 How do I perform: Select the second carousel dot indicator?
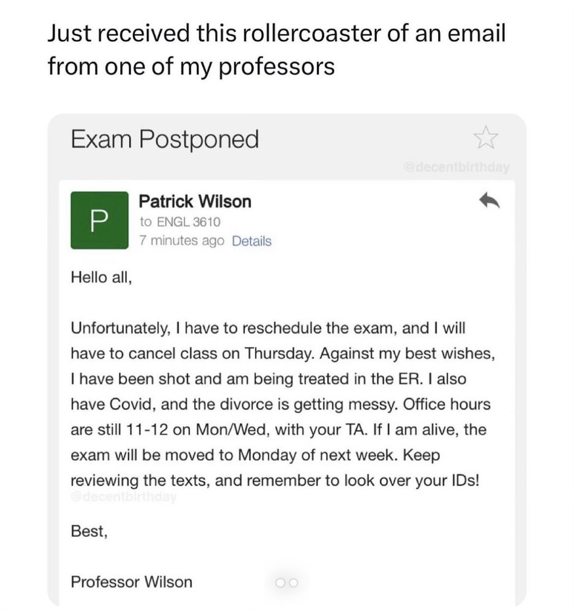click(292, 583)
